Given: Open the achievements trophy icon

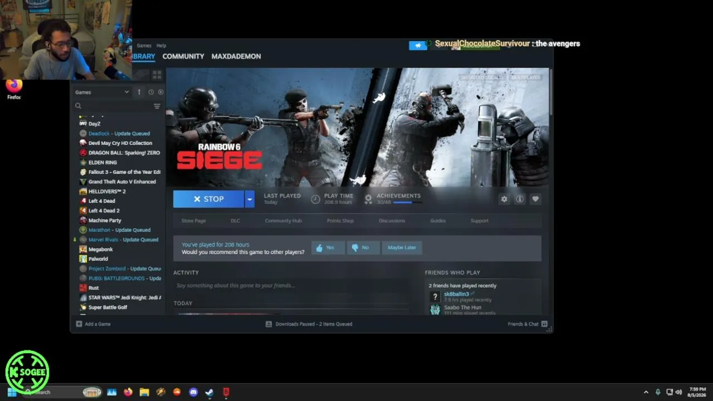Looking at the screenshot, I should pos(368,199).
